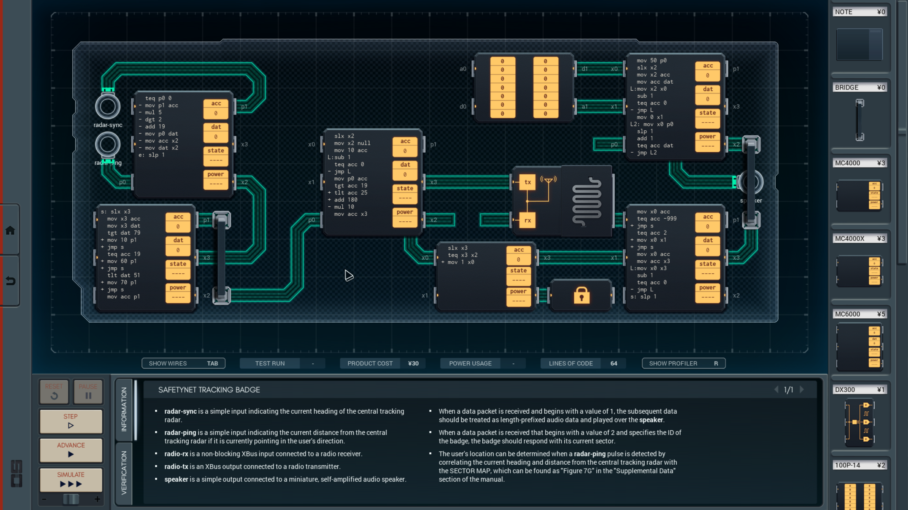Click the home icon on left sidebar
This screenshot has width=908, height=510.
click(x=10, y=231)
